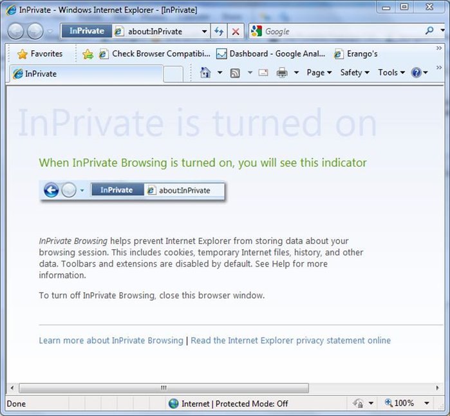
Task: Click the search magnifier icon
Action: [429, 30]
